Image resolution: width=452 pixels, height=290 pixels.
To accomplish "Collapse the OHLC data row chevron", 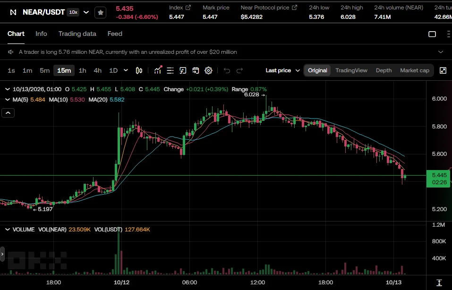I will click(8, 89).
